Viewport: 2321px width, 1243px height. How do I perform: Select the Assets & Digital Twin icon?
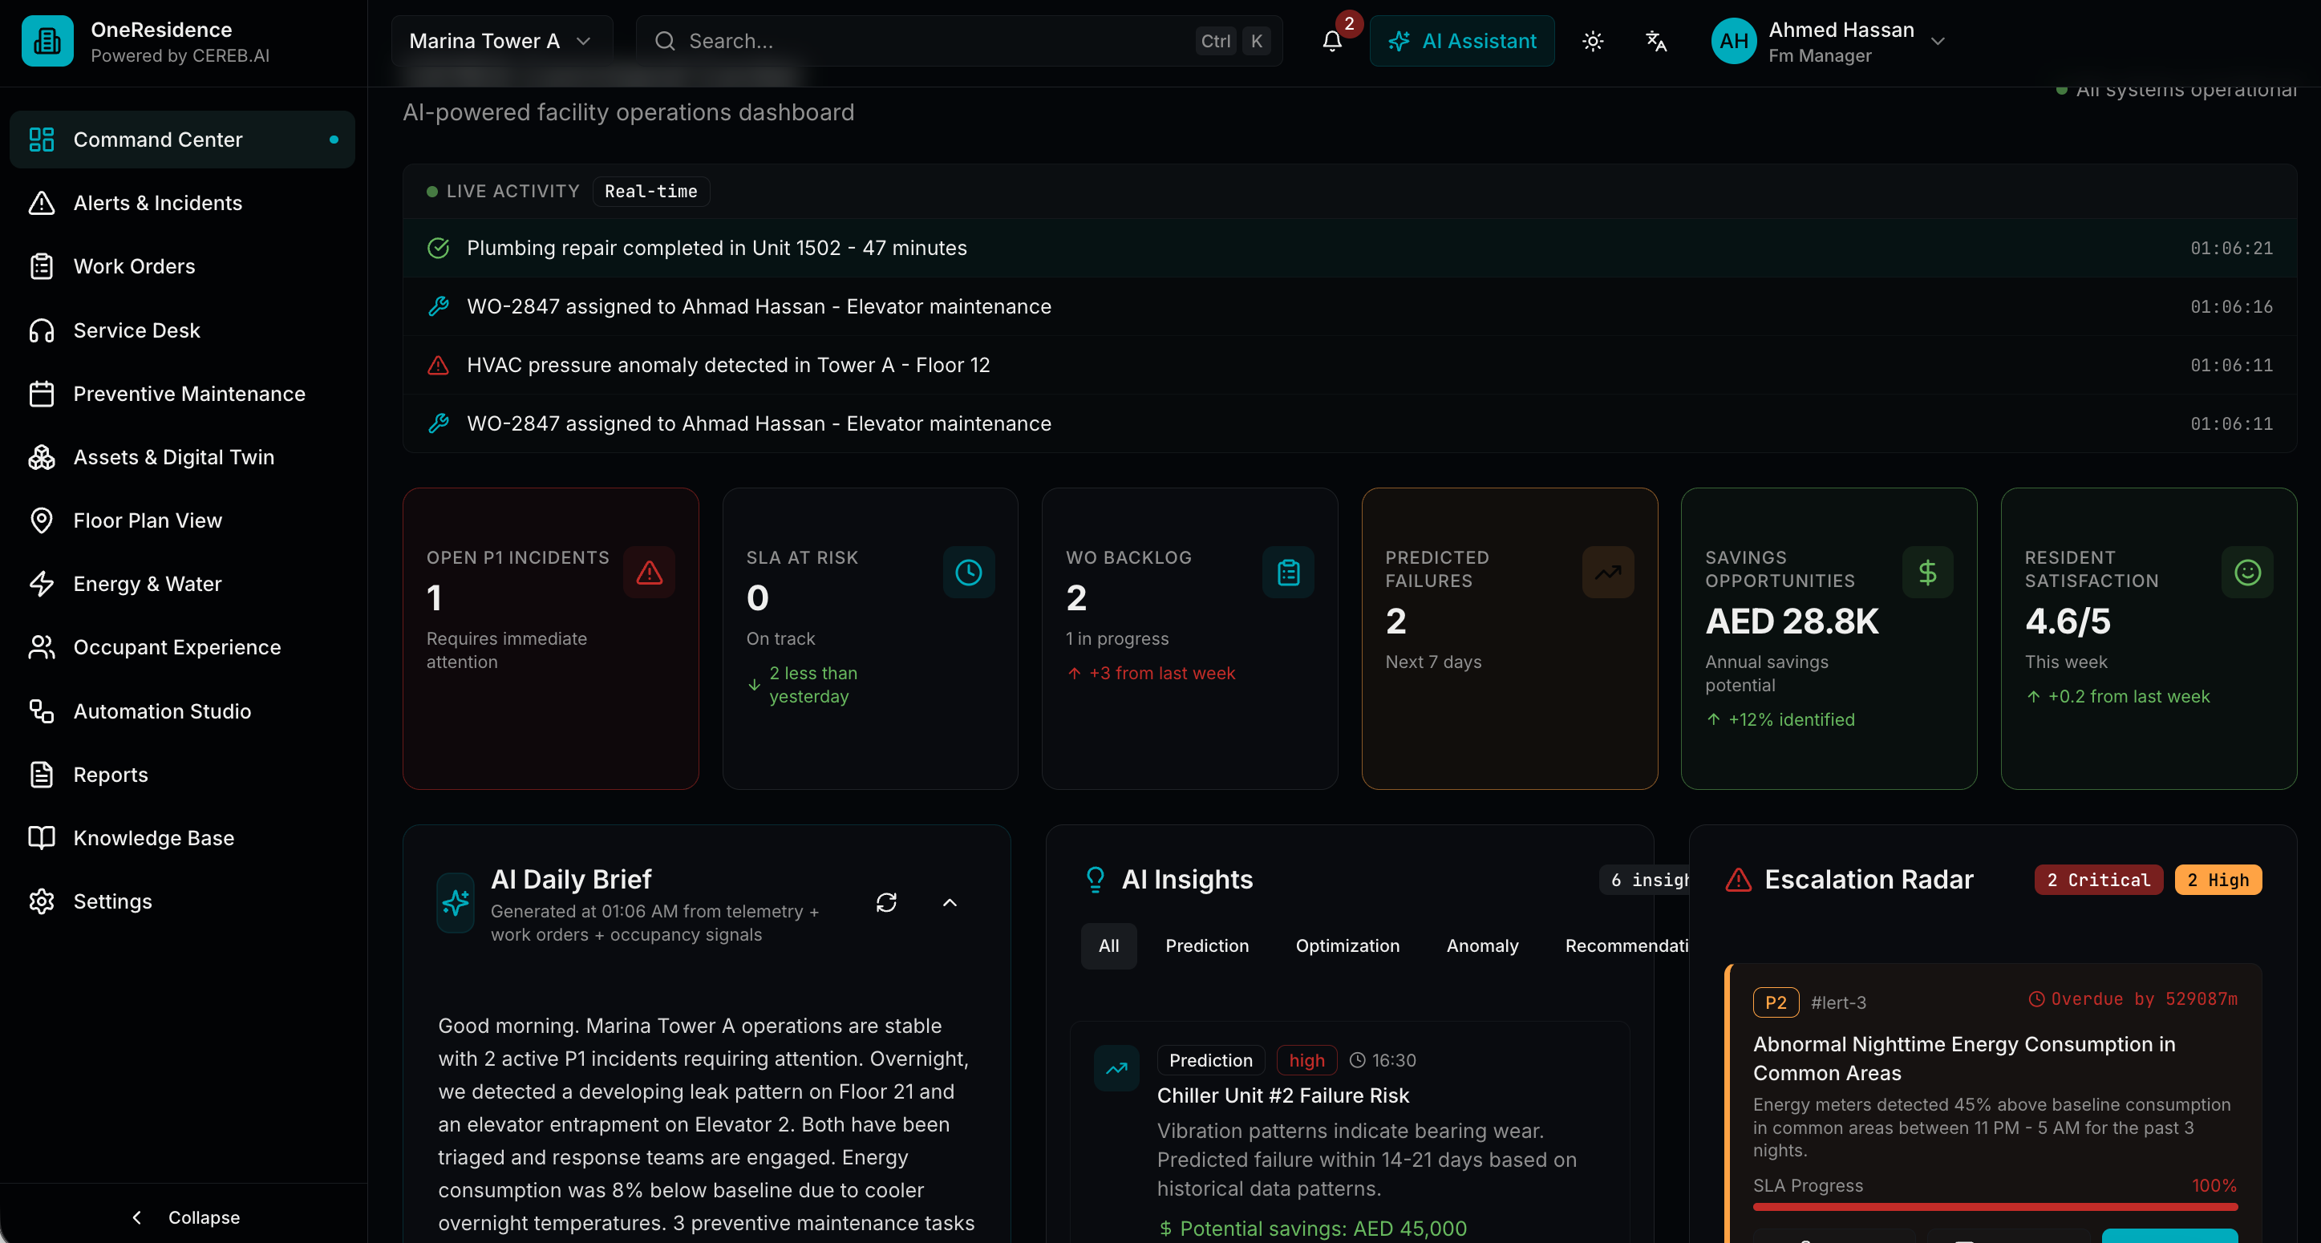coord(42,456)
